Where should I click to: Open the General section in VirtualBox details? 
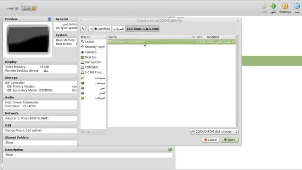tap(62, 19)
